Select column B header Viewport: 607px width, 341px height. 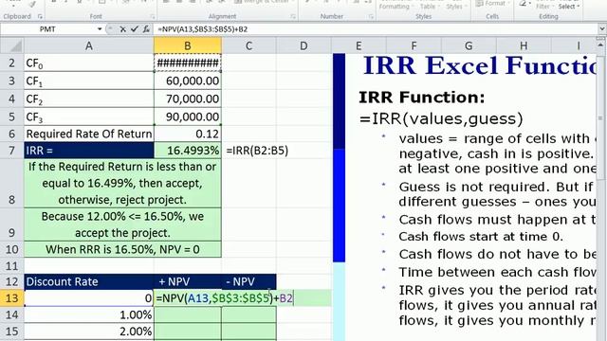(x=188, y=45)
